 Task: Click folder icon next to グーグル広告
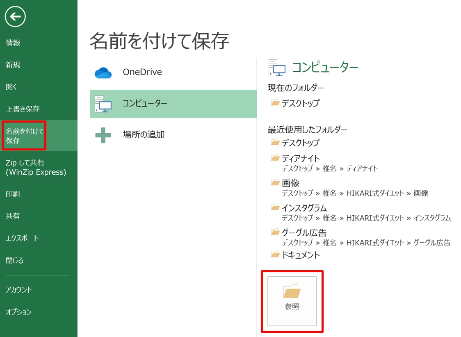[x=275, y=232]
